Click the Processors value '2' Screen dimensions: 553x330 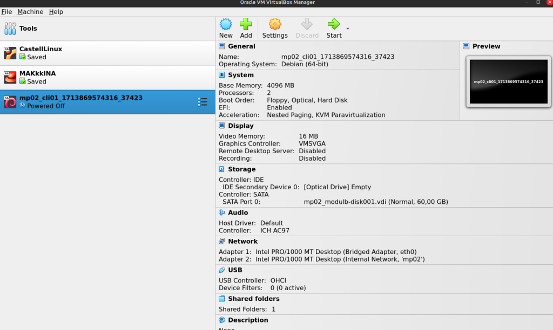tap(269, 93)
